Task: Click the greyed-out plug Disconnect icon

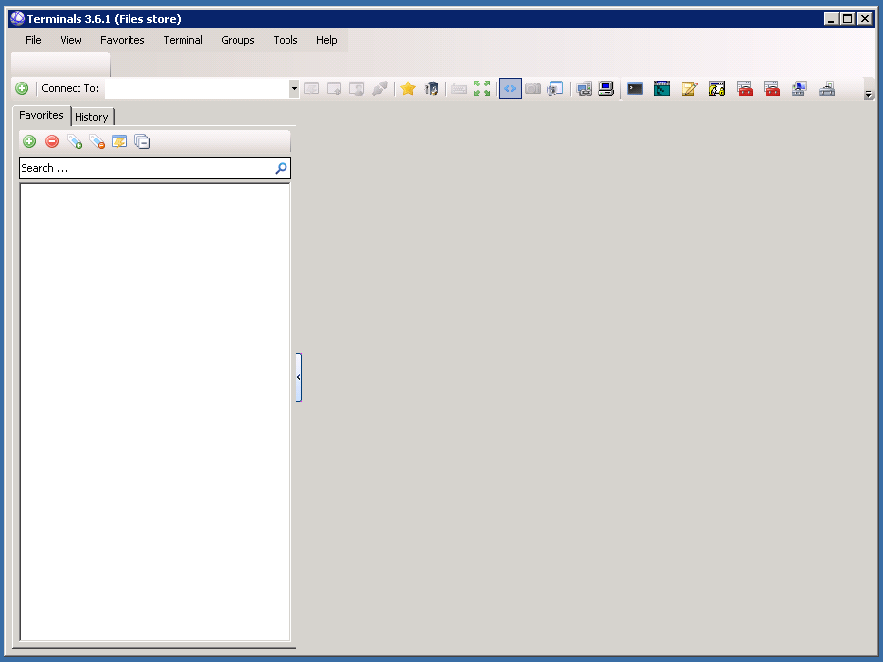Action: point(380,88)
